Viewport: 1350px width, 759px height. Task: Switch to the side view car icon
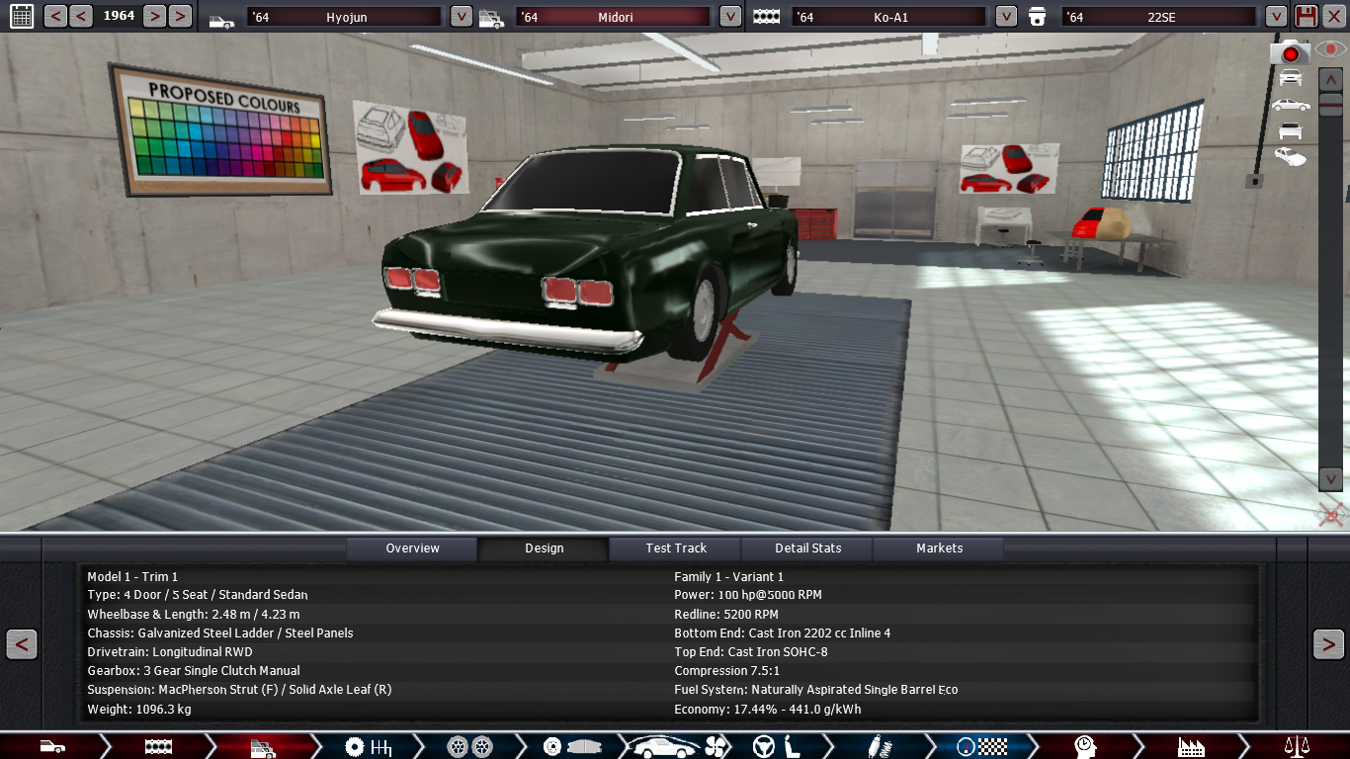(x=1291, y=105)
